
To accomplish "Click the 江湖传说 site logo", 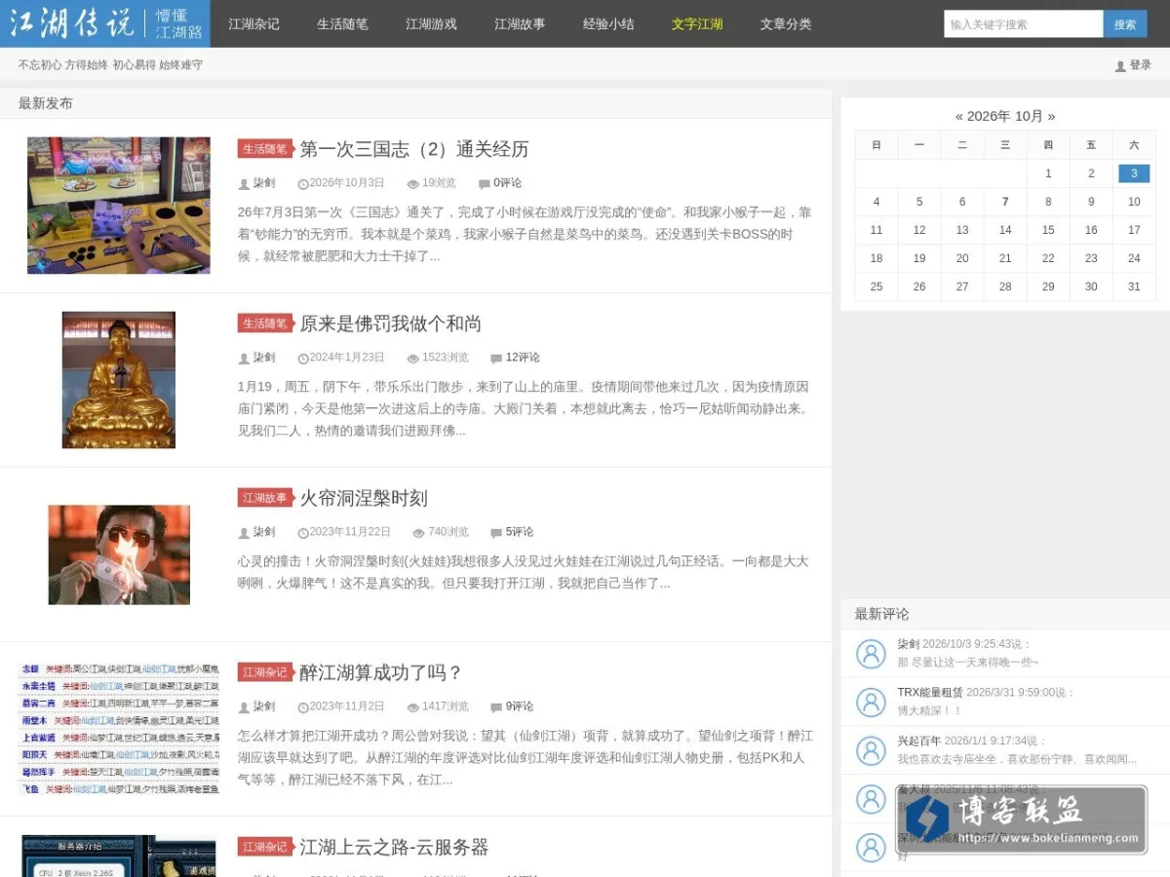I will coord(105,23).
